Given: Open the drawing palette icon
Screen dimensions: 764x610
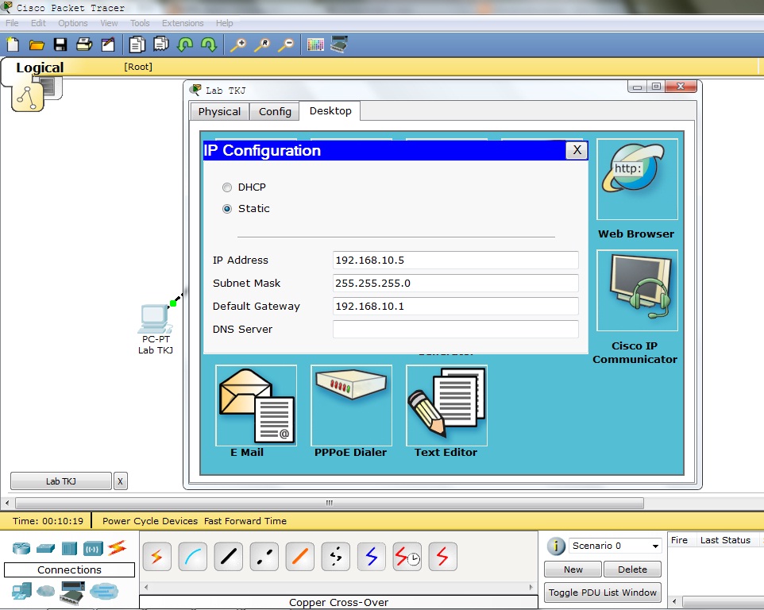Looking at the screenshot, I should tap(315, 44).
